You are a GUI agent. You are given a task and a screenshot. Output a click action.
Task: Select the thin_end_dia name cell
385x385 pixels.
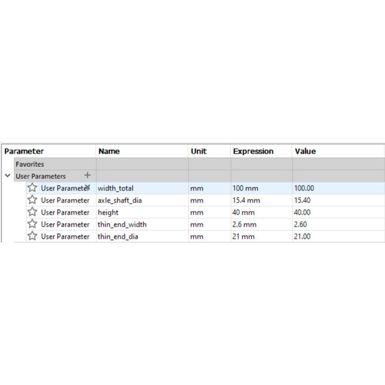(x=142, y=236)
